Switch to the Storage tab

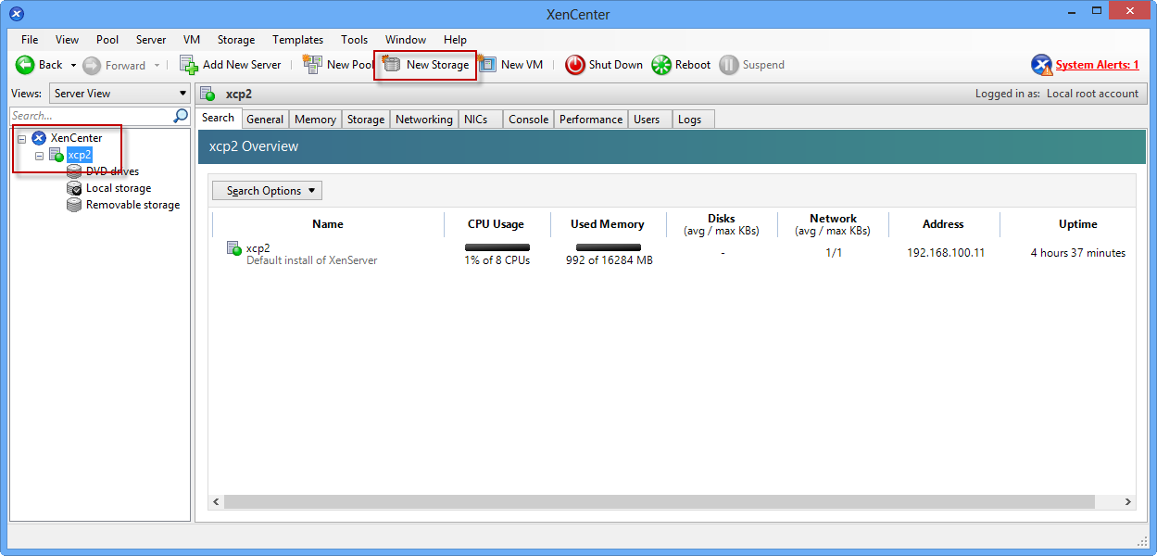click(366, 120)
